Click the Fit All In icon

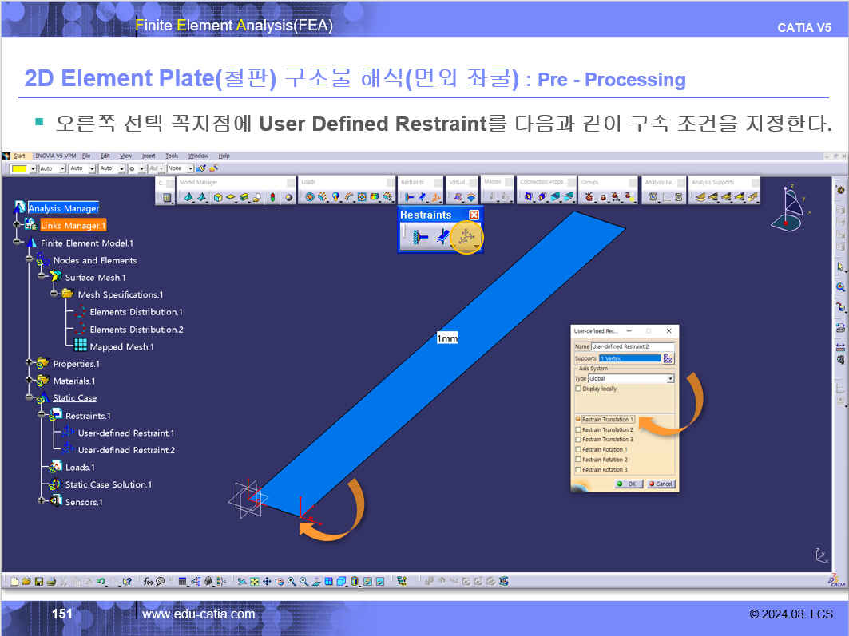tap(255, 582)
